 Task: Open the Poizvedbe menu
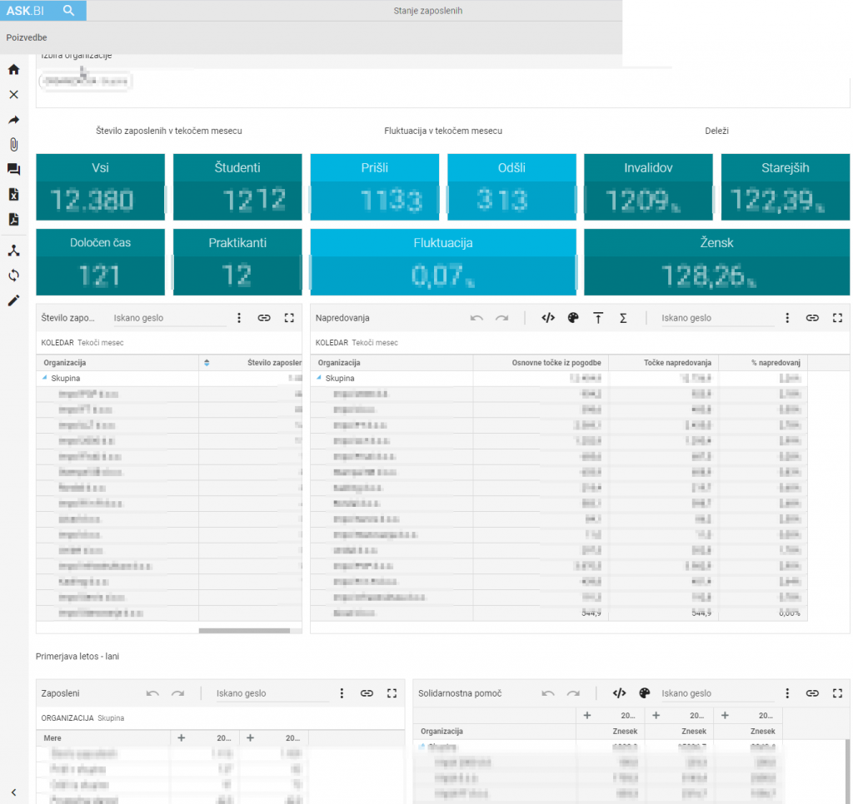click(x=27, y=37)
